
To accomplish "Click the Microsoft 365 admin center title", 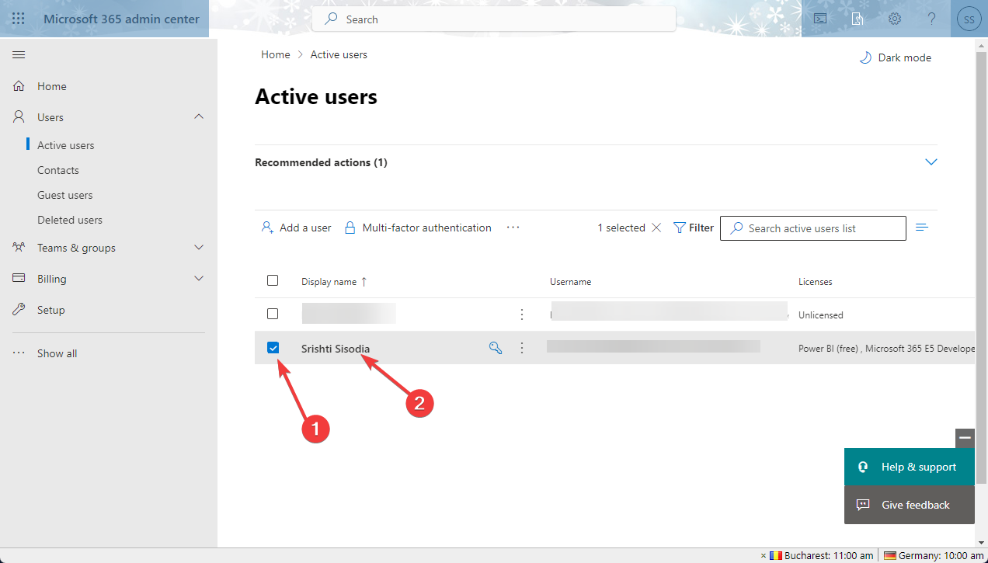I will pos(121,19).
